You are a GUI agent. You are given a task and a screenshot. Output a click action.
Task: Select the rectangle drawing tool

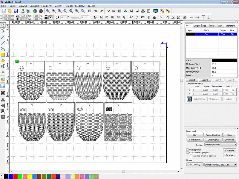pyautogui.click(x=3, y=55)
